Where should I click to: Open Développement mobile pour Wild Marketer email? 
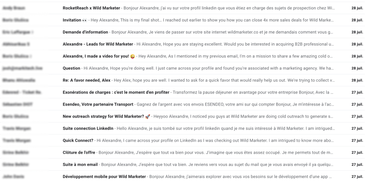click(182, 176)
